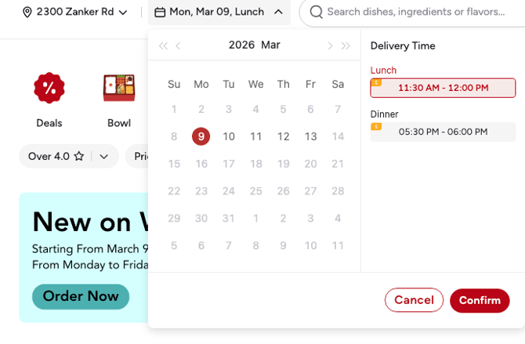
Task: Select the 05:30 PM - 06:00 PM dinner slot
Action: tap(443, 132)
